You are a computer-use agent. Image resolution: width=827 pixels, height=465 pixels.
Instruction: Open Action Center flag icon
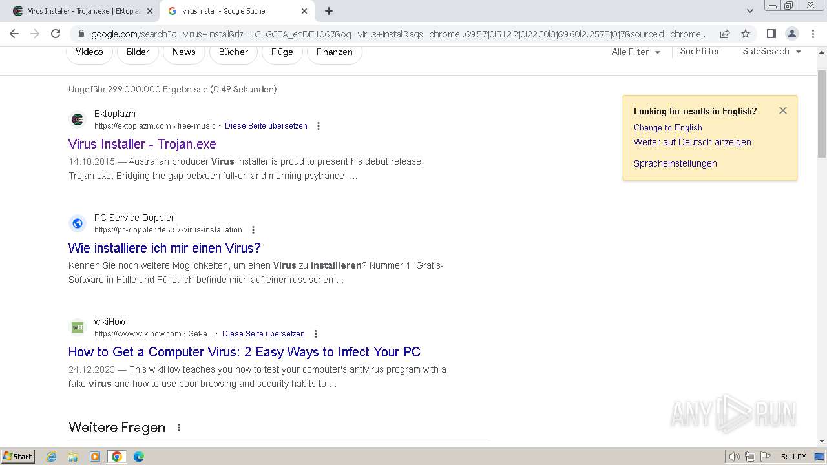tap(765, 457)
